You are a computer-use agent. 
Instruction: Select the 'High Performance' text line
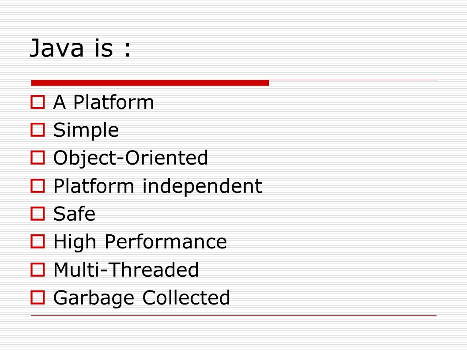tap(140, 242)
